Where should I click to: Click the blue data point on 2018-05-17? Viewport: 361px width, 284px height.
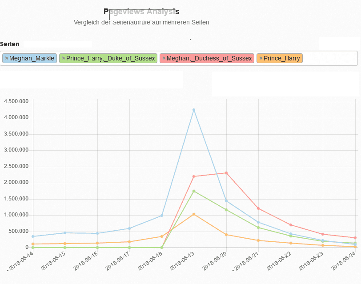129,228
